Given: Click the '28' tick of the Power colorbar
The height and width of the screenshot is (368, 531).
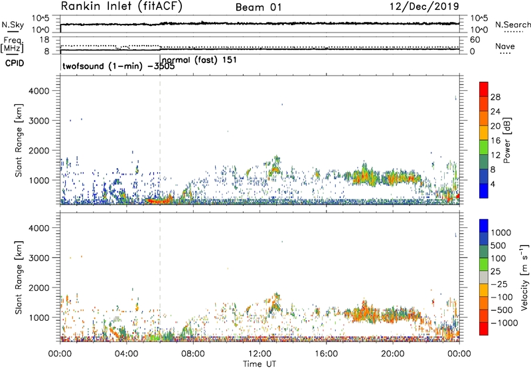Looking at the screenshot, I should coord(495,97).
